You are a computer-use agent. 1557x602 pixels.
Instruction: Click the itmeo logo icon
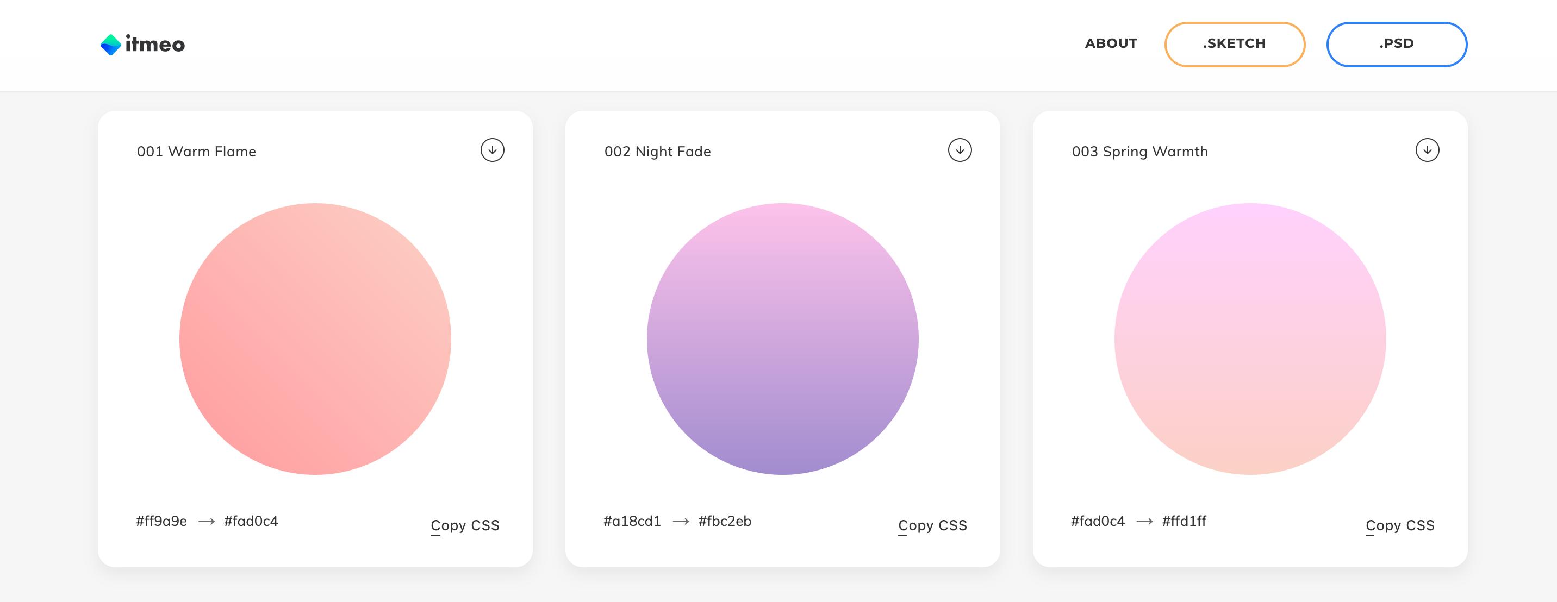point(110,45)
